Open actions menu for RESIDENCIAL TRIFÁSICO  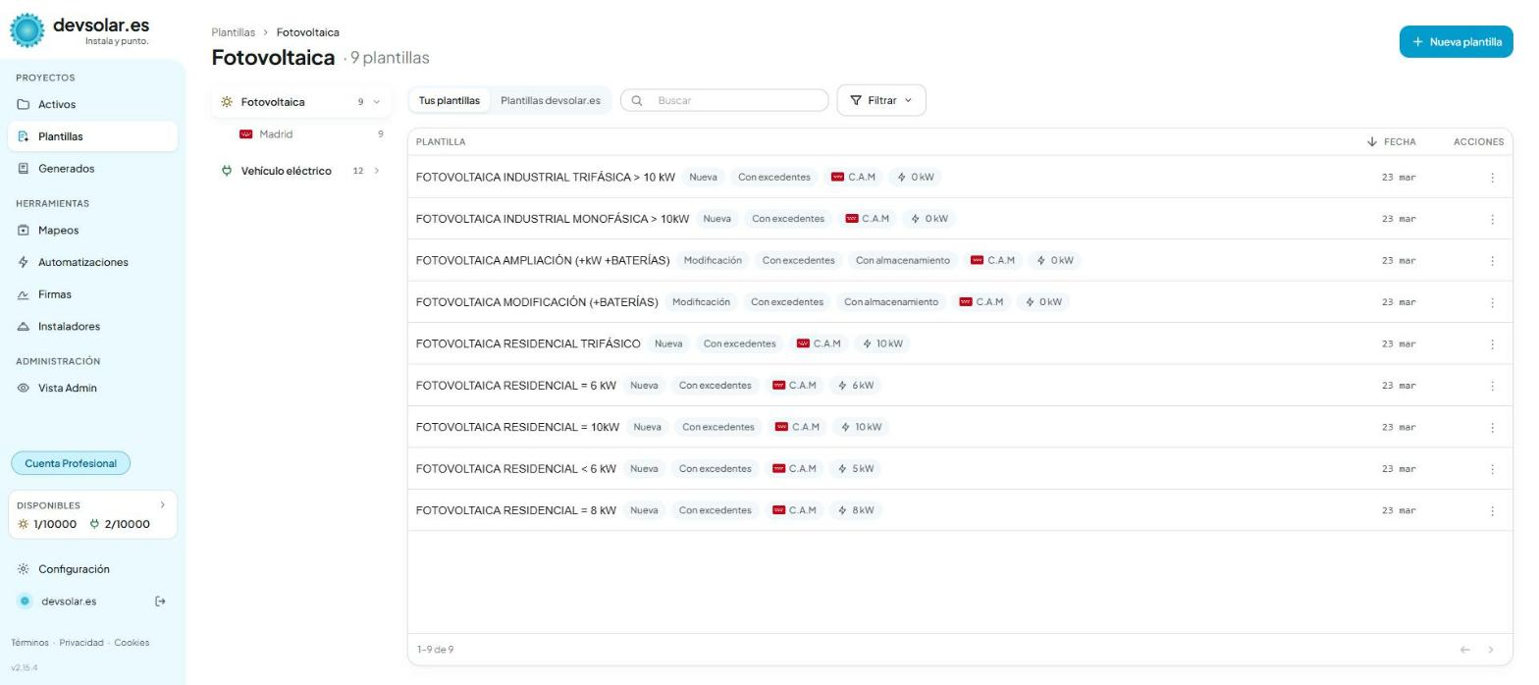pyautogui.click(x=1492, y=344)
